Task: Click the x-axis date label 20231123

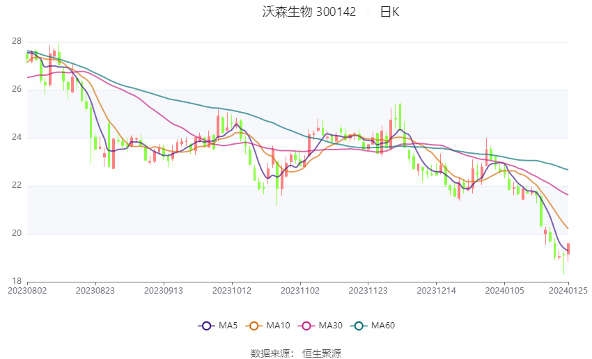Action: pyautogui.click(x=368, y=291)
